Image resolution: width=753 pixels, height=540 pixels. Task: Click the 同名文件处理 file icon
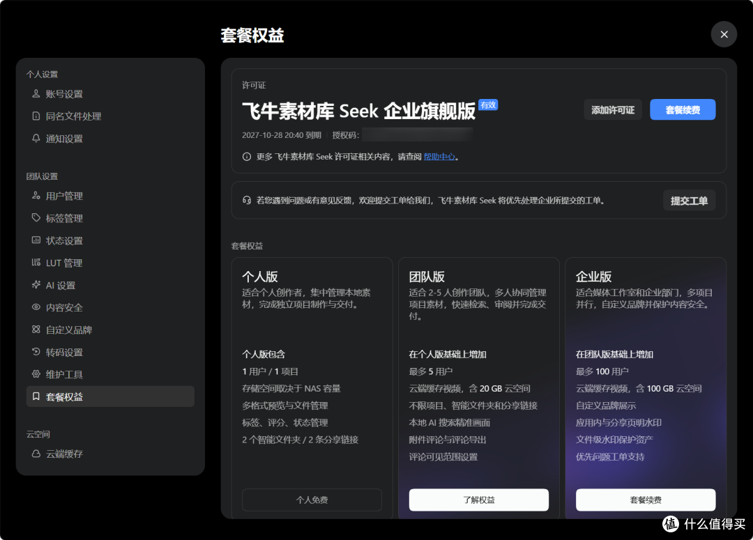pos(36,116)
